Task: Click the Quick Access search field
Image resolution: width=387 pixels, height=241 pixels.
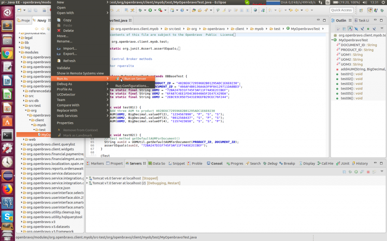Action: pos(342,10)
